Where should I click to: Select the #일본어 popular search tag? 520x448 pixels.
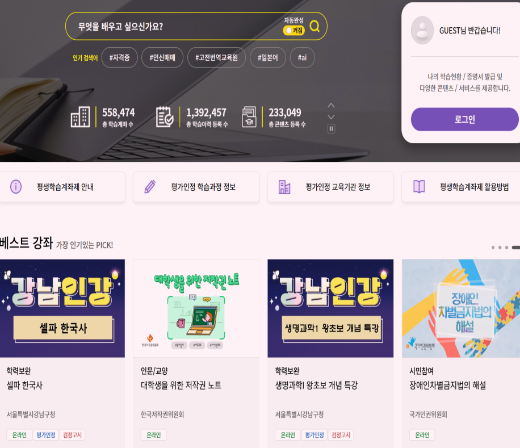pos(267,58)
